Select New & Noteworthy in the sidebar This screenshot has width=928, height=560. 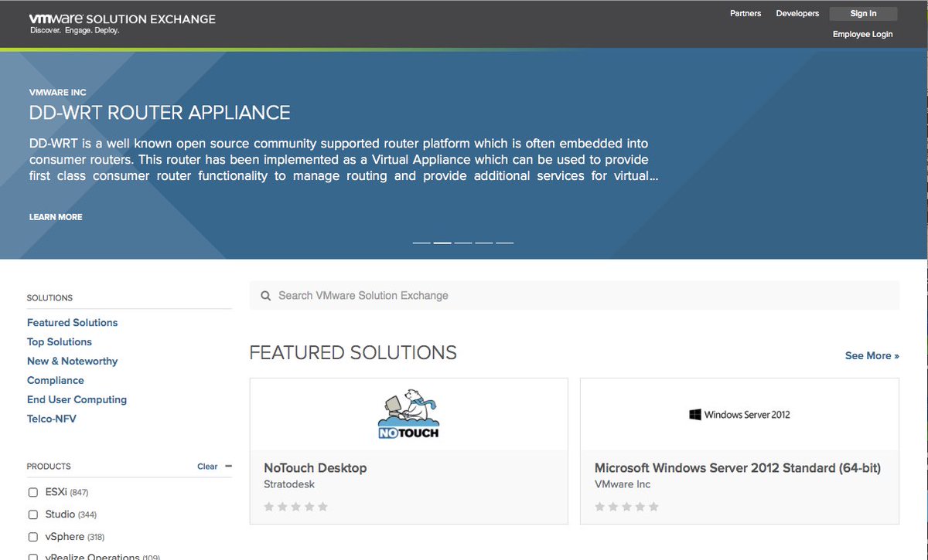point(73,361)
